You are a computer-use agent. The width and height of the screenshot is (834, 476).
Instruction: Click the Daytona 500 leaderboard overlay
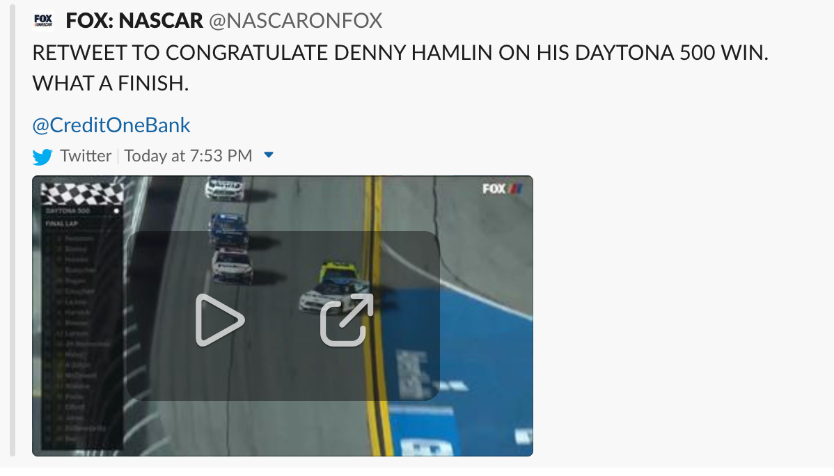(x=81, y=327)
